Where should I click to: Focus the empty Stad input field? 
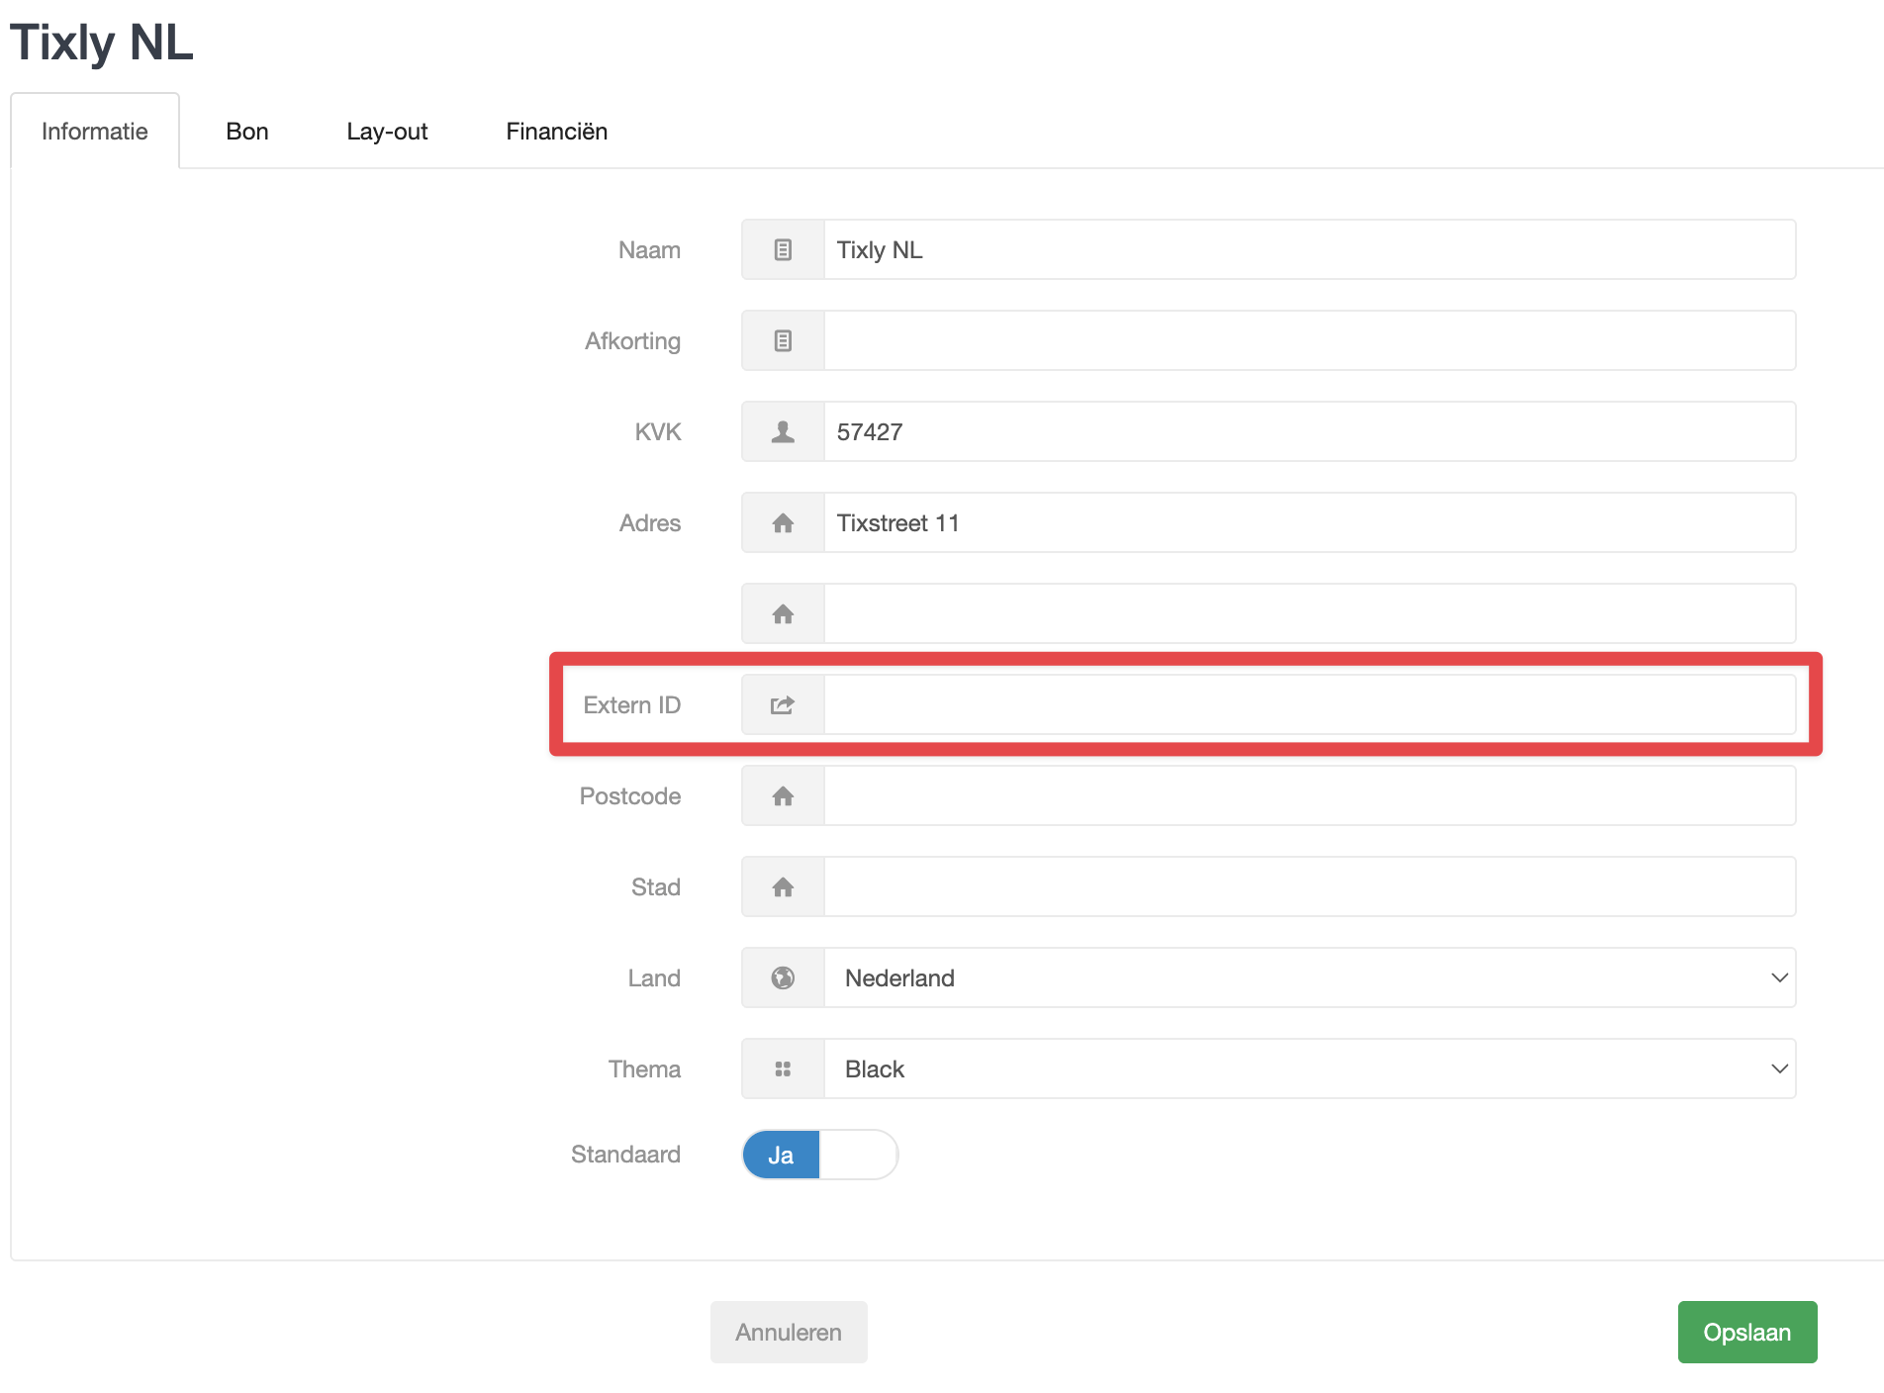[x=1310, y=887]
